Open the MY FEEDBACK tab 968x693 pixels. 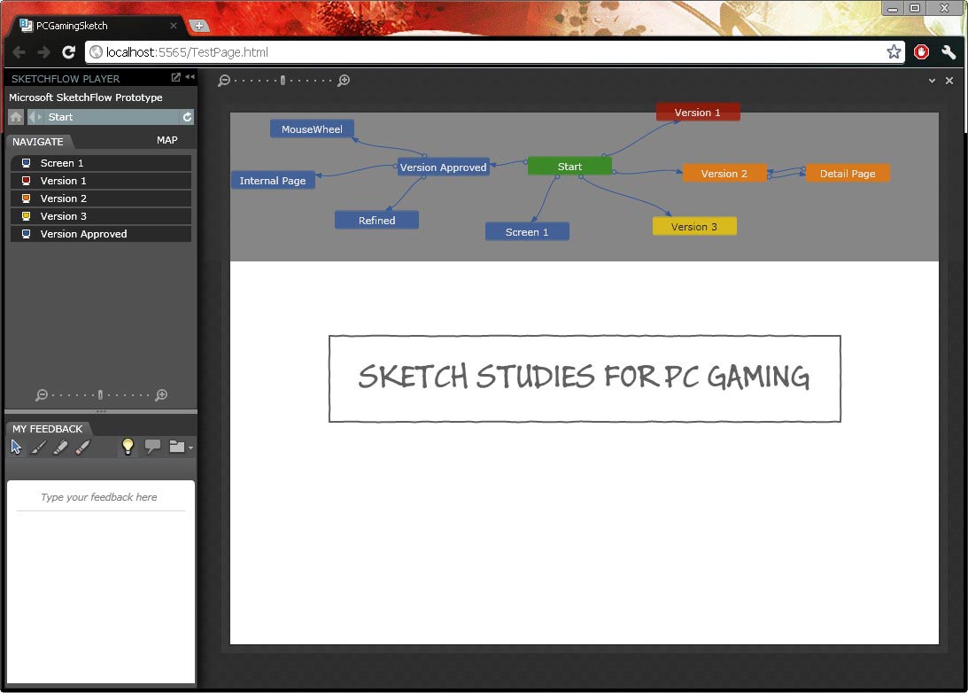point(48,429)
